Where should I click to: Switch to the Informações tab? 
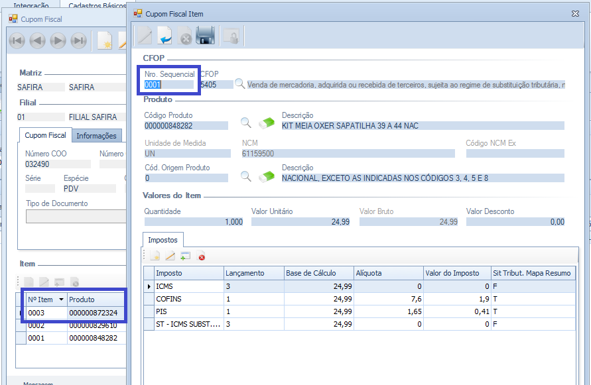(96, 136)
